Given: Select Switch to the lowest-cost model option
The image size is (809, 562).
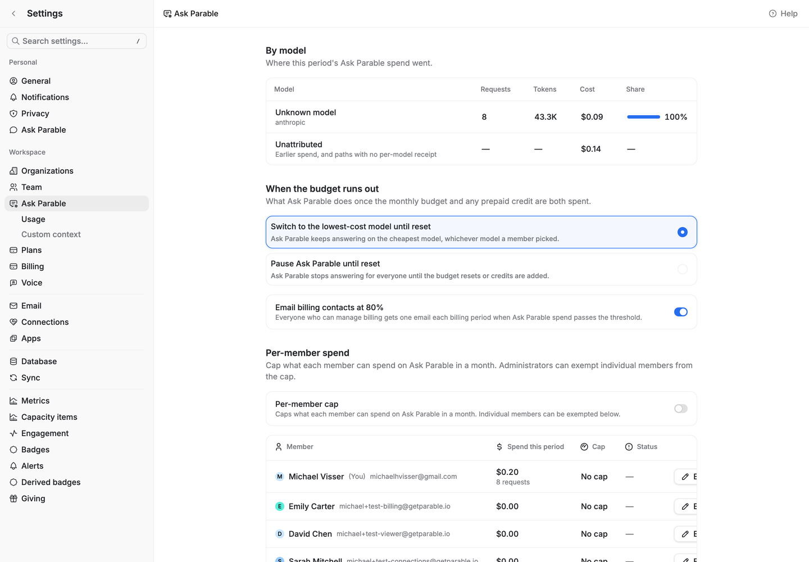Looking at the screenshot, I should point(481,232).
